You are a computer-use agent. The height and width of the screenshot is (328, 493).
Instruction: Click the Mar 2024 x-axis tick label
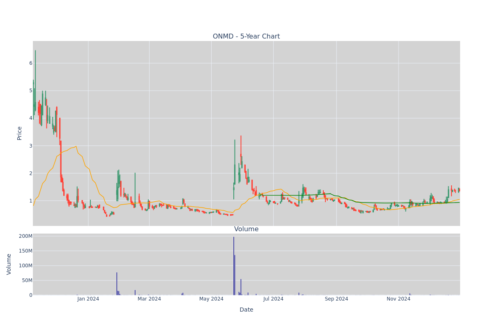click(x=149, y=299)
